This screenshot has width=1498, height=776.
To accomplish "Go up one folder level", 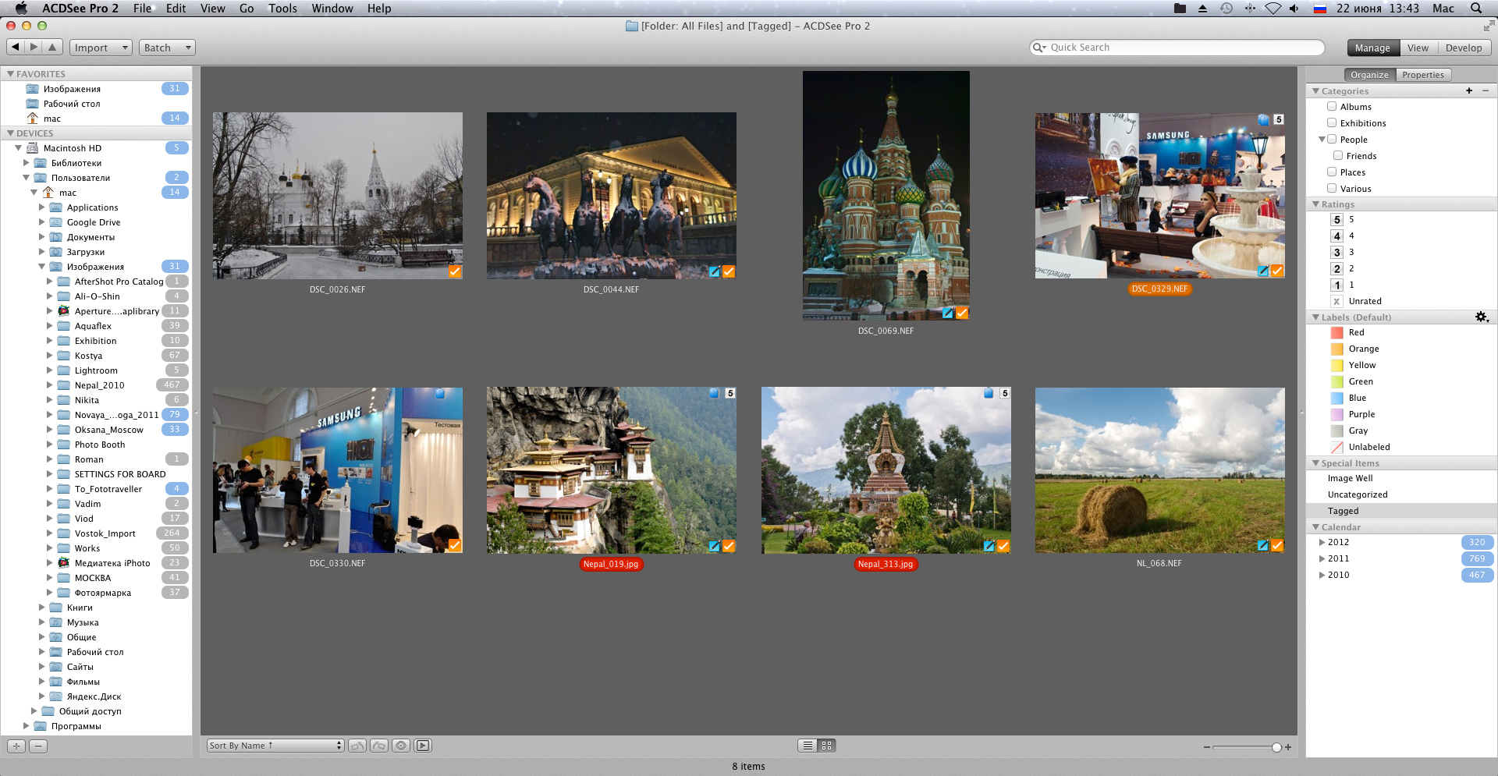I will pos(52,48).
